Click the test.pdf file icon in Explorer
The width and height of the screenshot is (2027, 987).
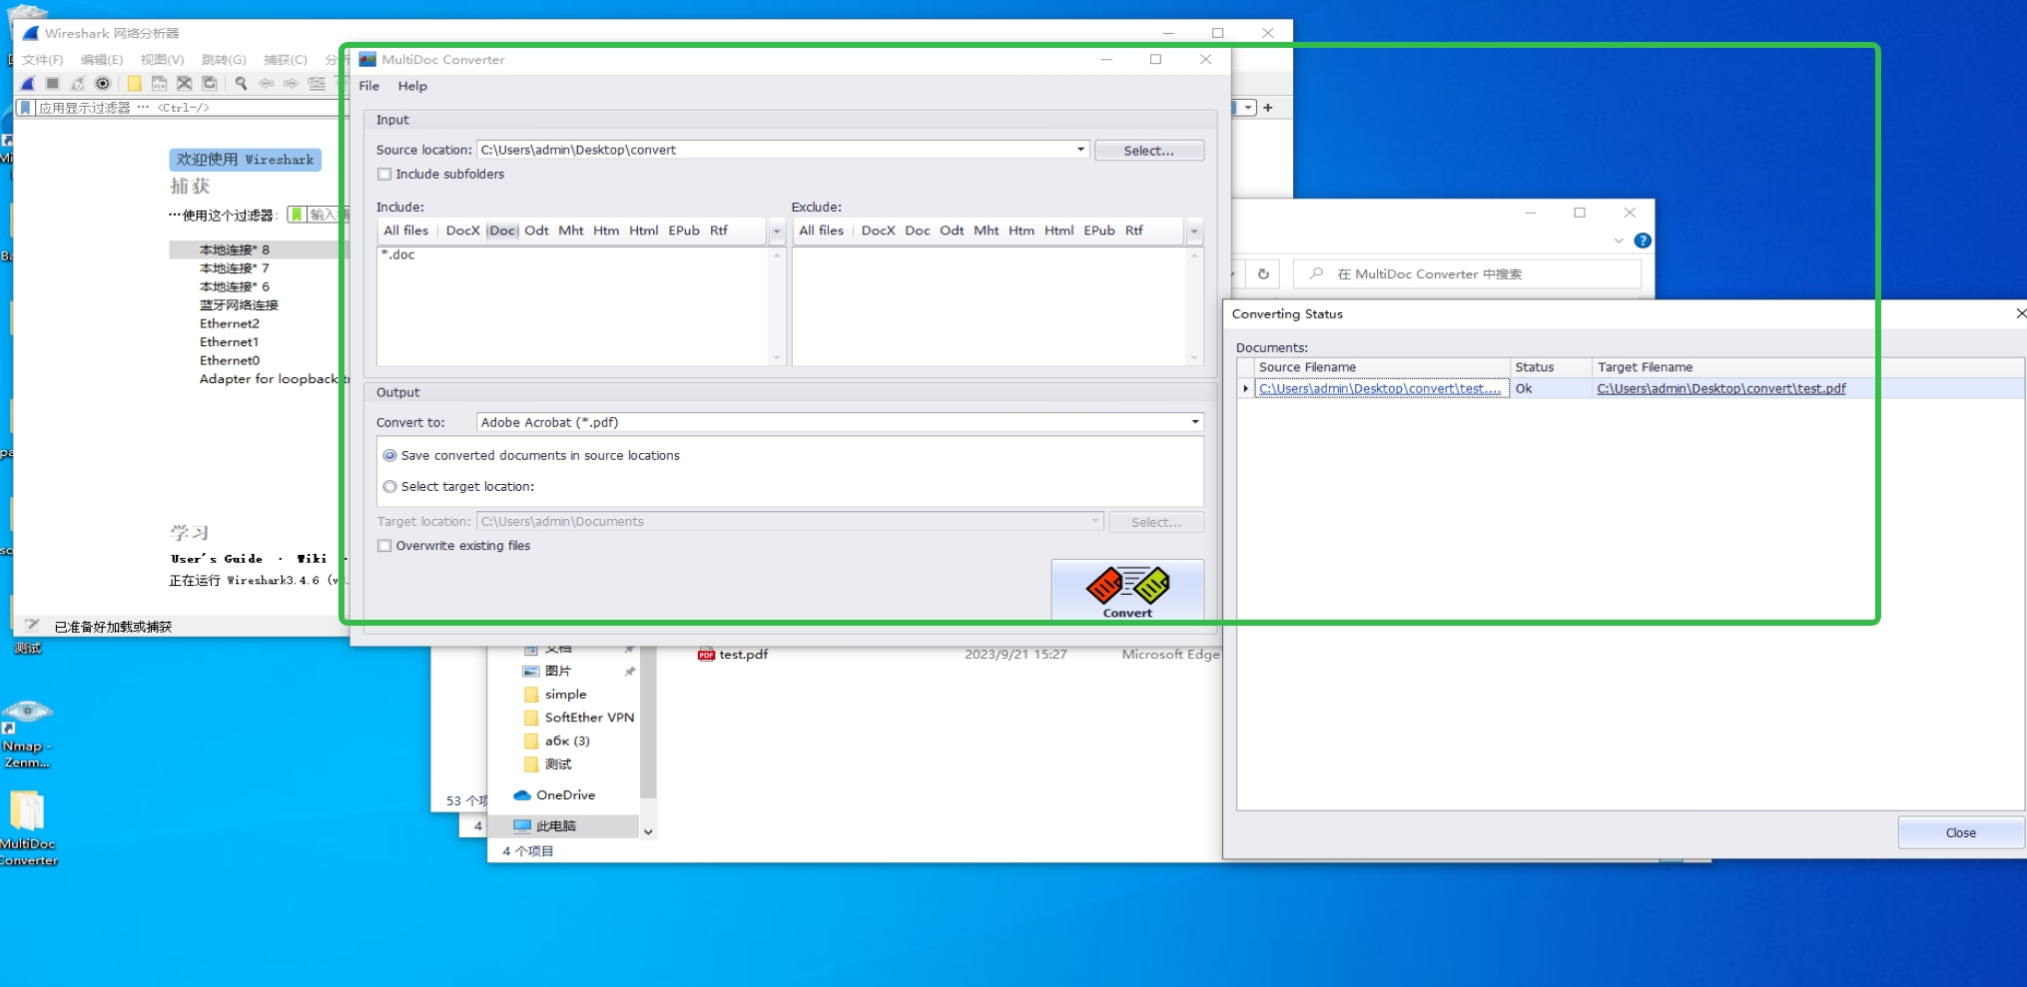point(706,655)
